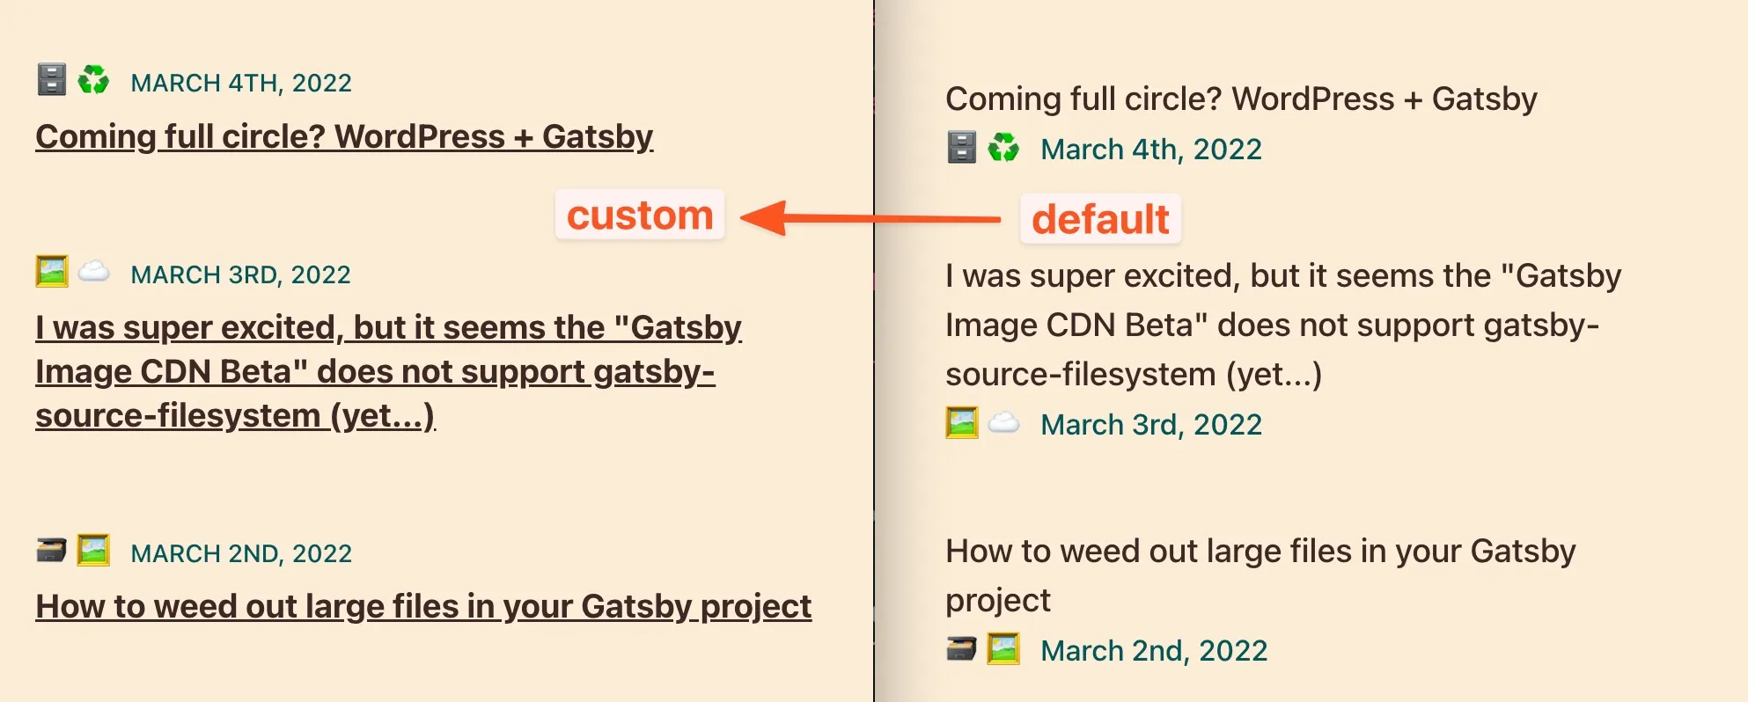Select the teal 'March 3rd, 2022' date on the right
The height and width of the screenshot is (702, 1748).
[1151, 424]
